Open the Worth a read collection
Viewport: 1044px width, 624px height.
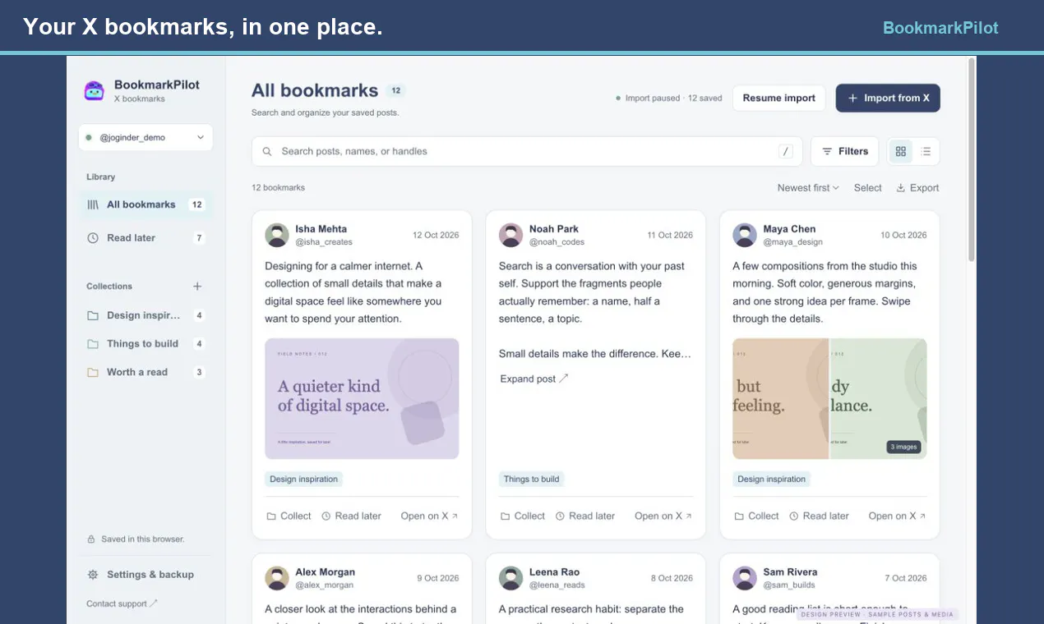[x=146, y=372]
